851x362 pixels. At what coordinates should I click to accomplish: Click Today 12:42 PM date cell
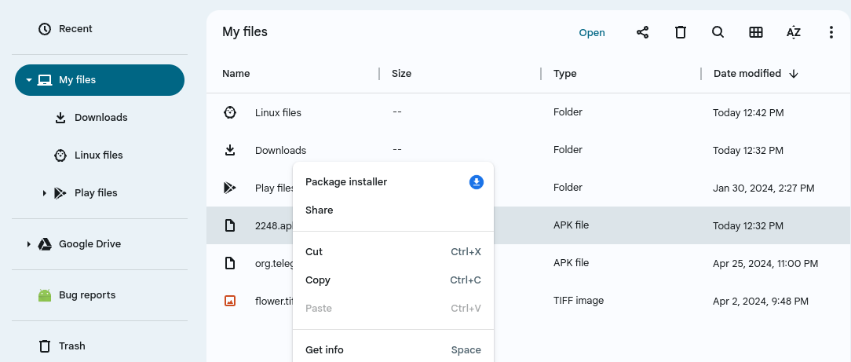748,113
